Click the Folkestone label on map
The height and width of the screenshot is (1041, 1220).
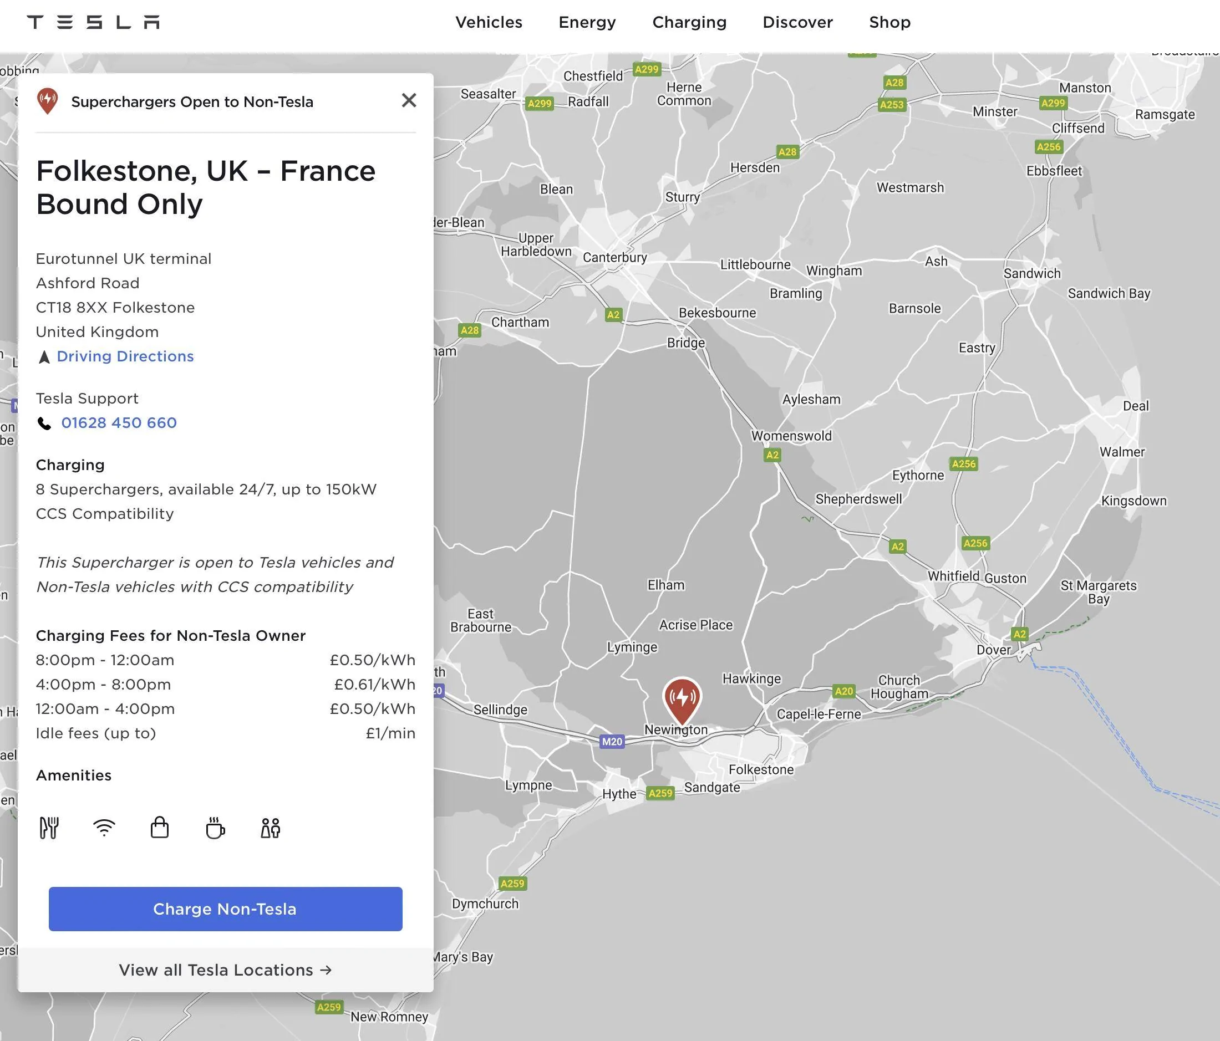761,769
